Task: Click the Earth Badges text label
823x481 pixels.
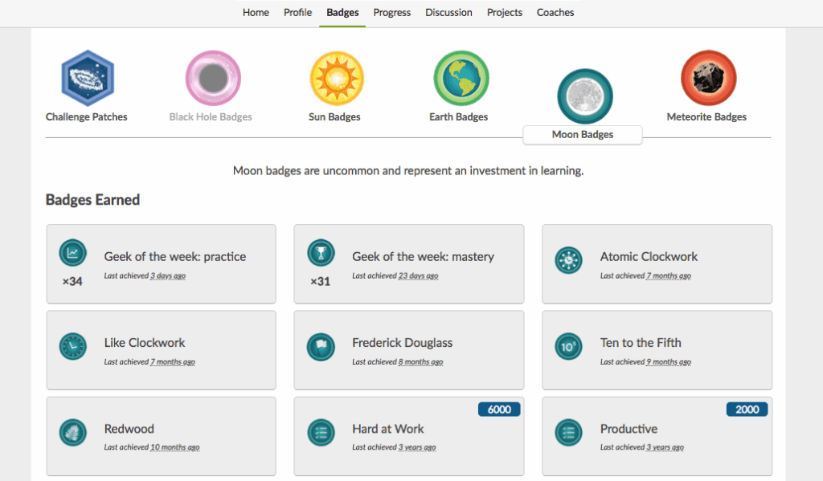Action: point(459,117)
